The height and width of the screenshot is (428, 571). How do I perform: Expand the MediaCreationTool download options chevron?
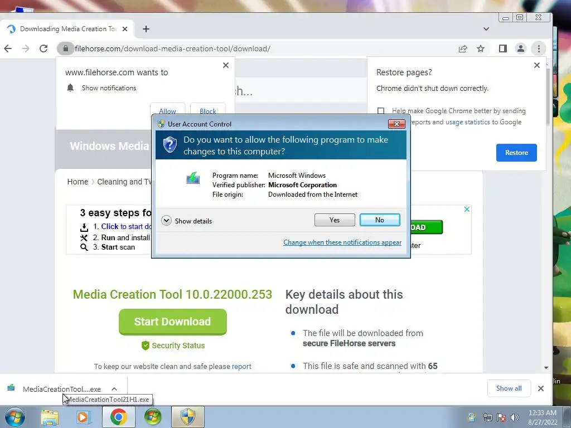[x=114, y=389]
